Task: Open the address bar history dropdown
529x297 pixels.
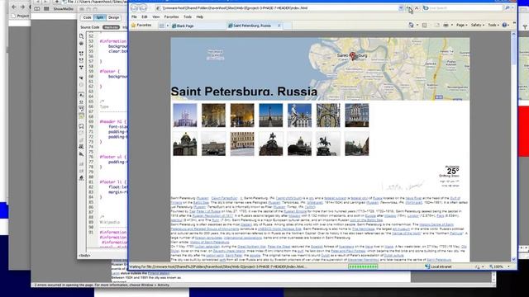Action: tap(401, 7)
